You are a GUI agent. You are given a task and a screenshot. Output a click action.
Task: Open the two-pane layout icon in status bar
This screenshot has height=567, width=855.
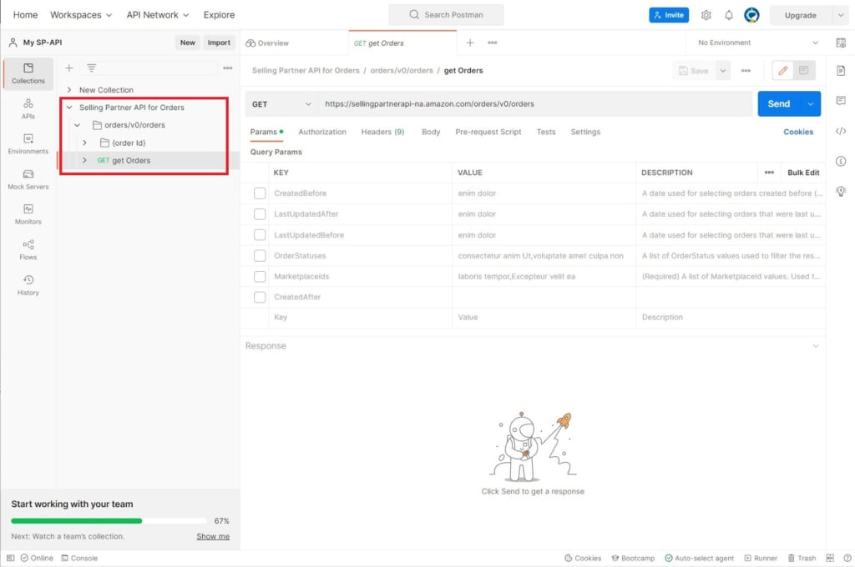click(x=830, y=558)
